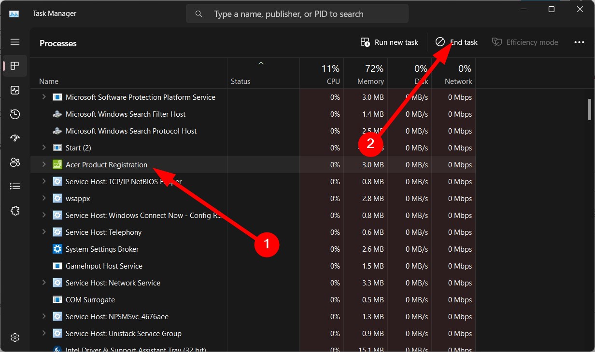Open the Details page icon
Screen dimensions: 595x352
(15, 186)
